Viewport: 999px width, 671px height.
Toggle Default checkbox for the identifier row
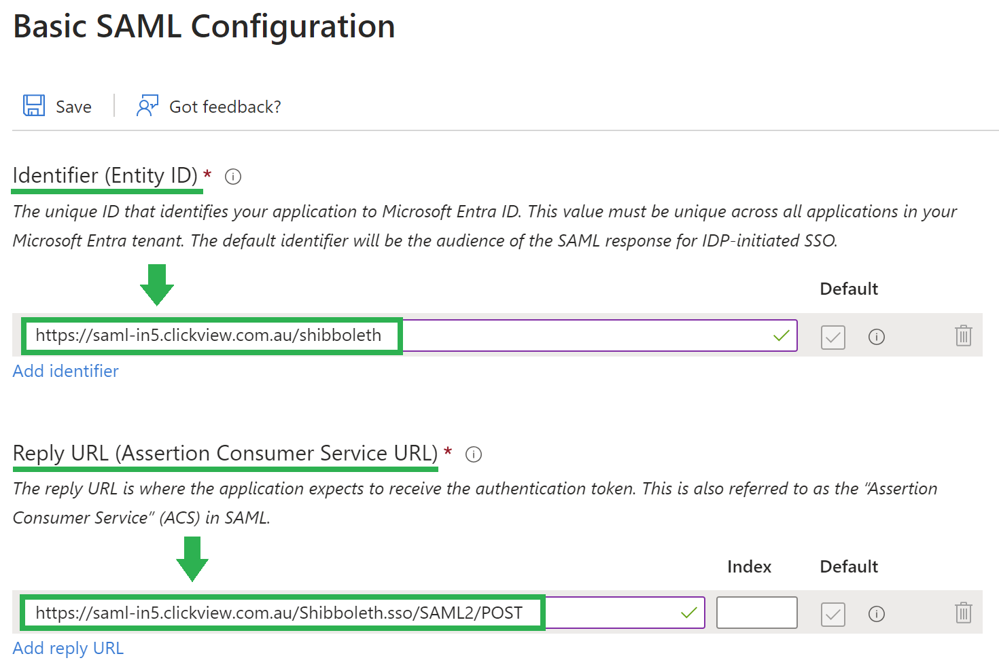[x=833, y=337]
